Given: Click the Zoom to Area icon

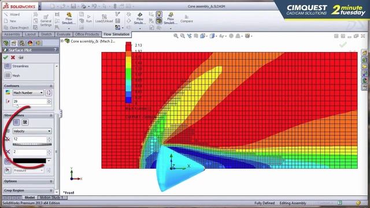Looking at the screenshot, I should click(183, 36).
